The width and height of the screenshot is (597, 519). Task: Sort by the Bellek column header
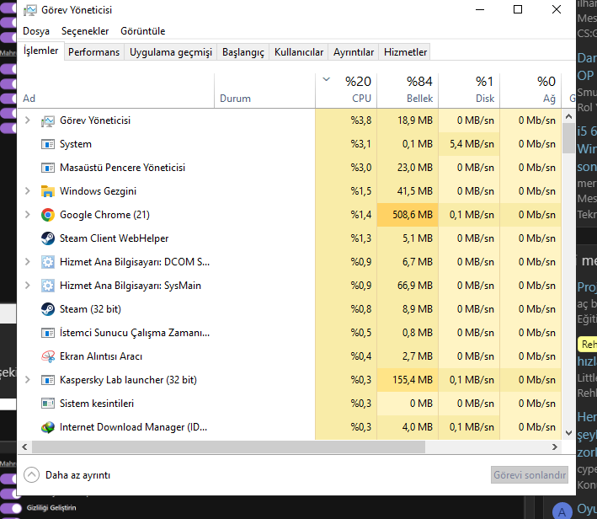point(408,91)
